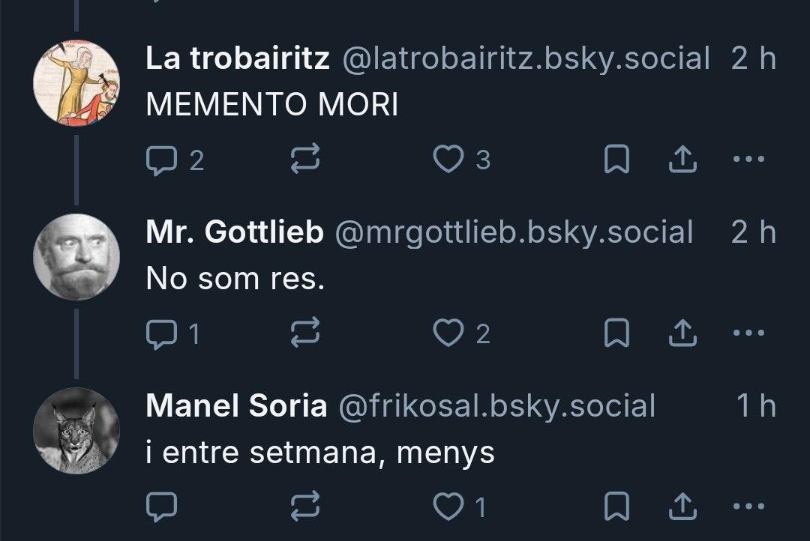
Task: Like Mr. Gottlieb's post with 2 likes
Action: click(449, 333)
